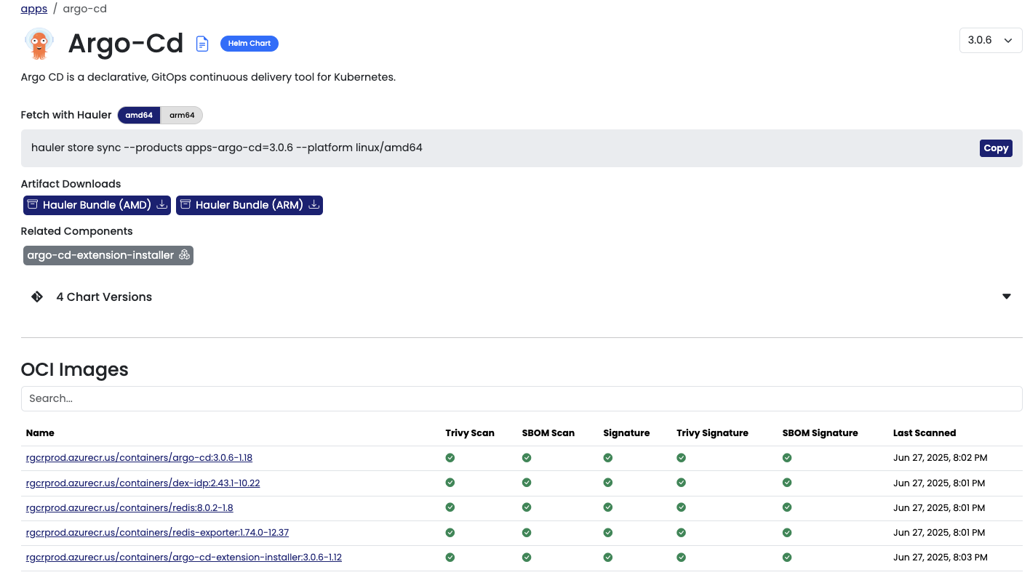Image resolution: width=1030 pixels, height=575 pixels.
Task: Open the argo-cd:3.0.6-1.18 image link
Action: pos(139,458)
